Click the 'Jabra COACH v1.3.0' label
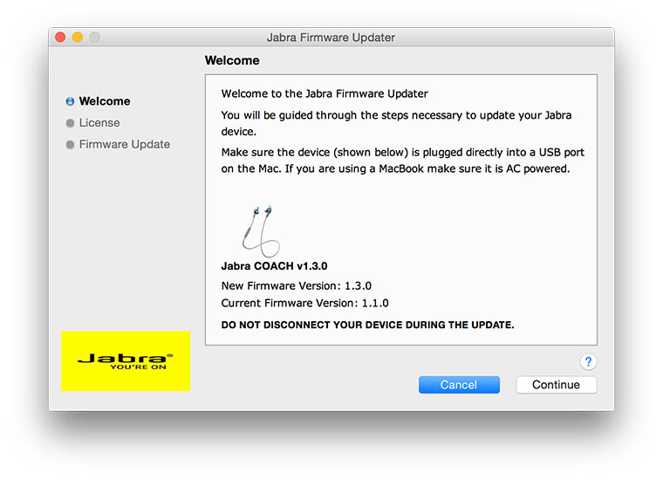The image size is (663, 480). coord(275,266)
